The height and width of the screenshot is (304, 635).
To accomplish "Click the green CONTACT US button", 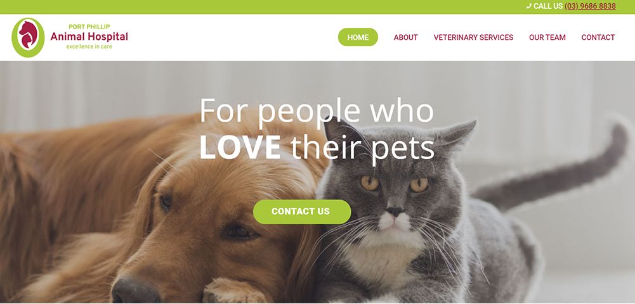I will pyautogui.click(x=302, y=212).
